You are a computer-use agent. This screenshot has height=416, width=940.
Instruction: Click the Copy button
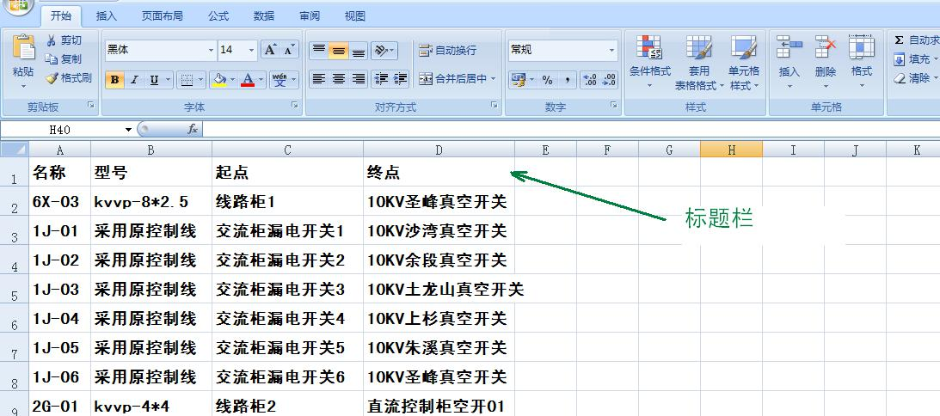click(64, 58)
